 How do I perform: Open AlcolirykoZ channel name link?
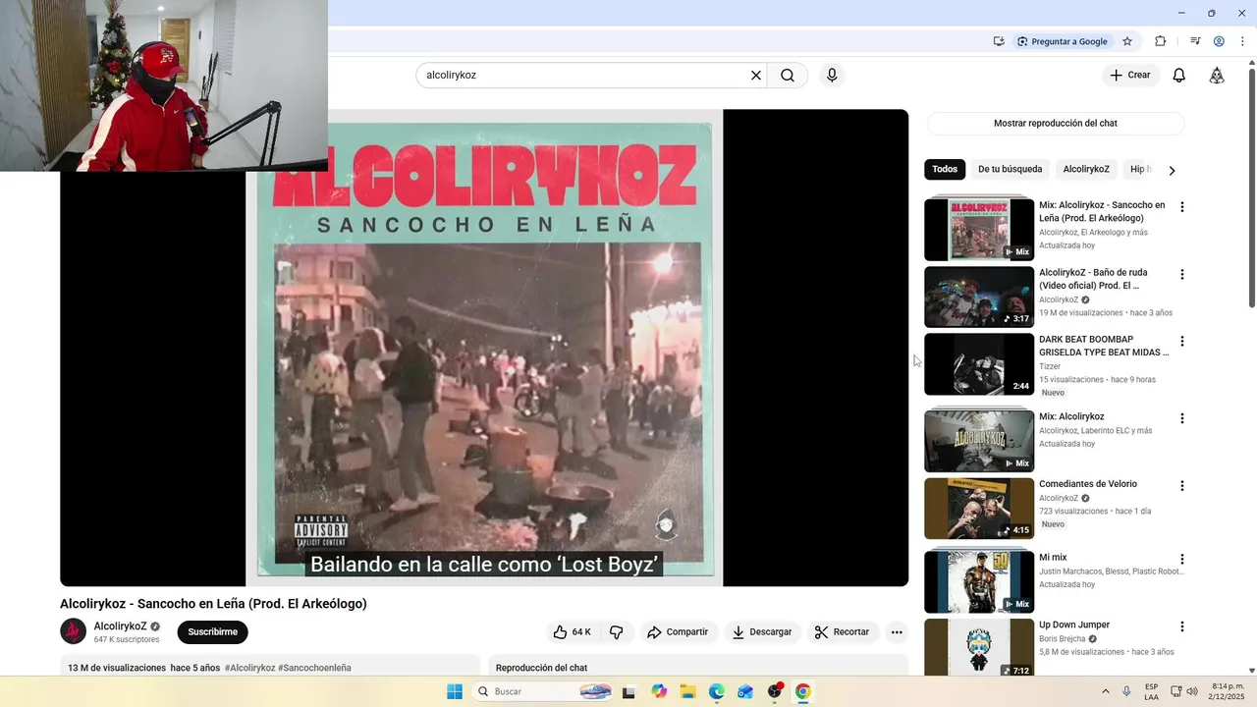pyautogui.click(x=120, y=626)
